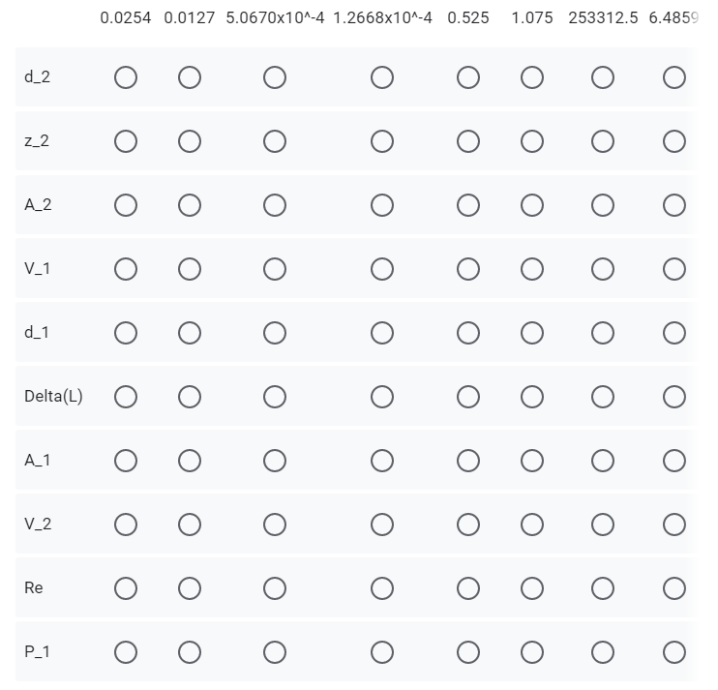718x690 pixels.
Task: Choose 1.075 for row Delta(L)
Action: click(x=532, y=397)
